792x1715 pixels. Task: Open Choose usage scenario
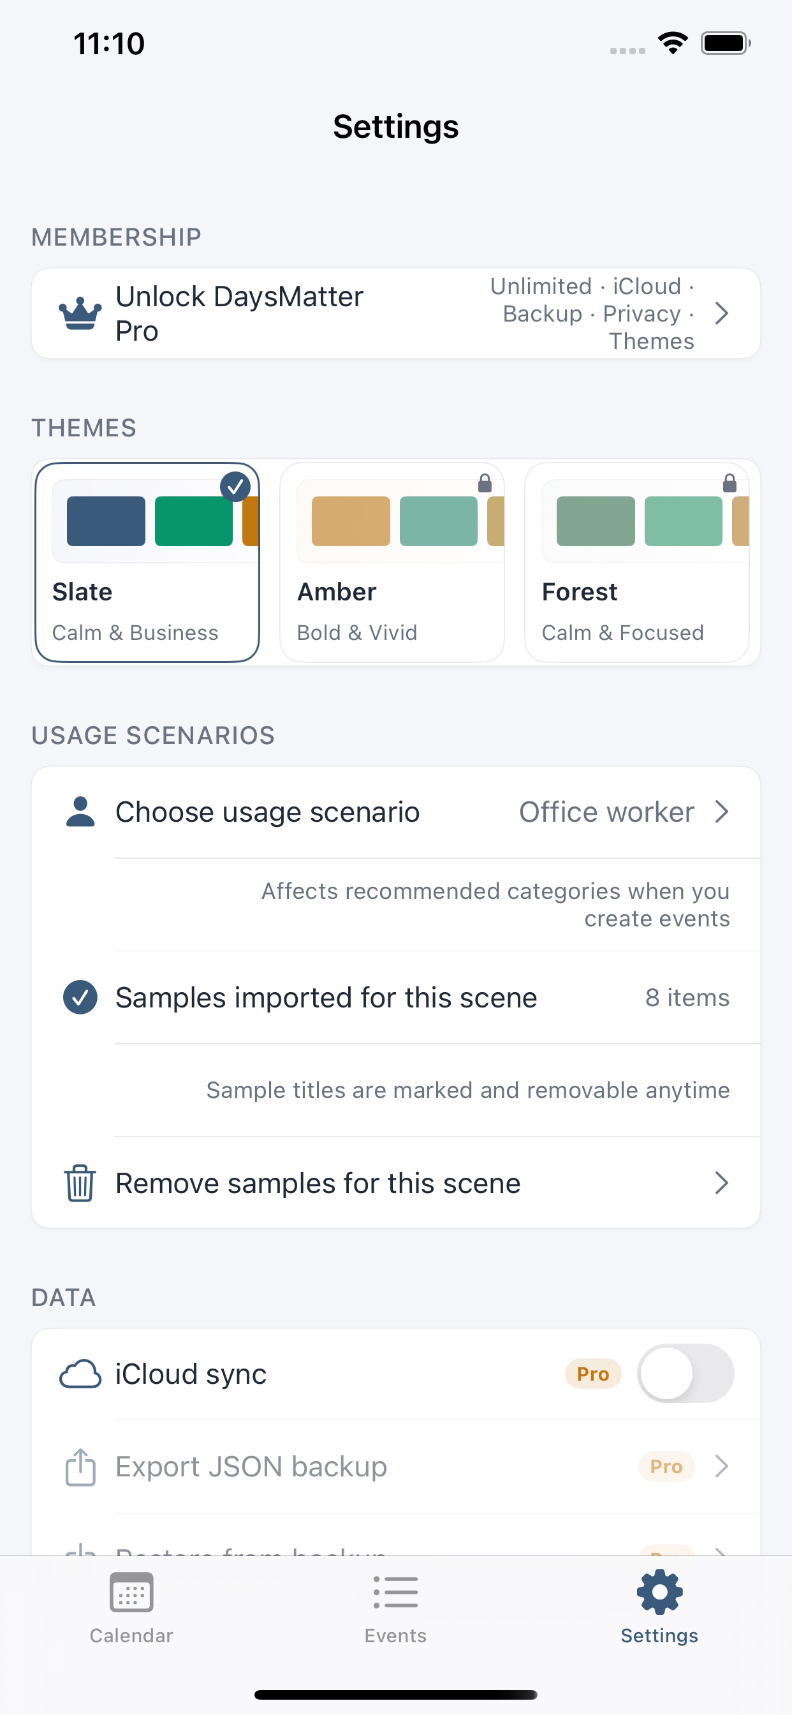coord(396,812)
